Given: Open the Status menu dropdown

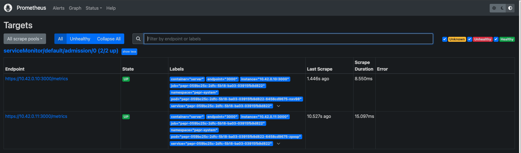Looking at the screenshot, I should 93,8.
